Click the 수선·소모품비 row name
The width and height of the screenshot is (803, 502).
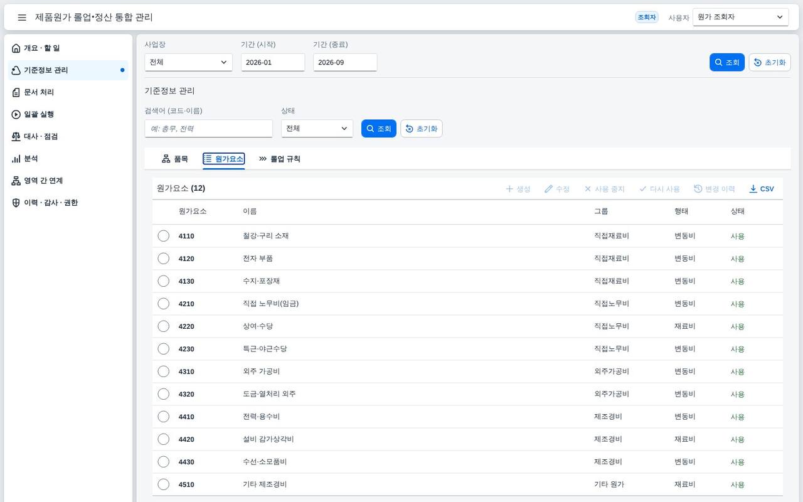[x=265, y=462]
